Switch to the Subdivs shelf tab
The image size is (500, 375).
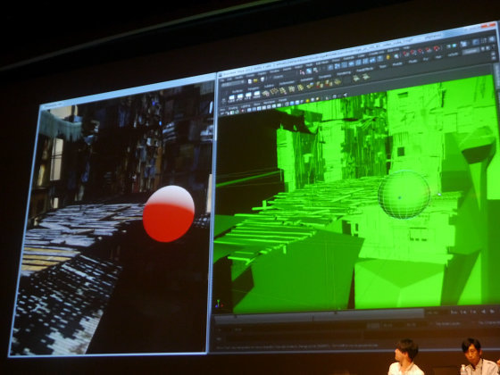click(269, 86)
